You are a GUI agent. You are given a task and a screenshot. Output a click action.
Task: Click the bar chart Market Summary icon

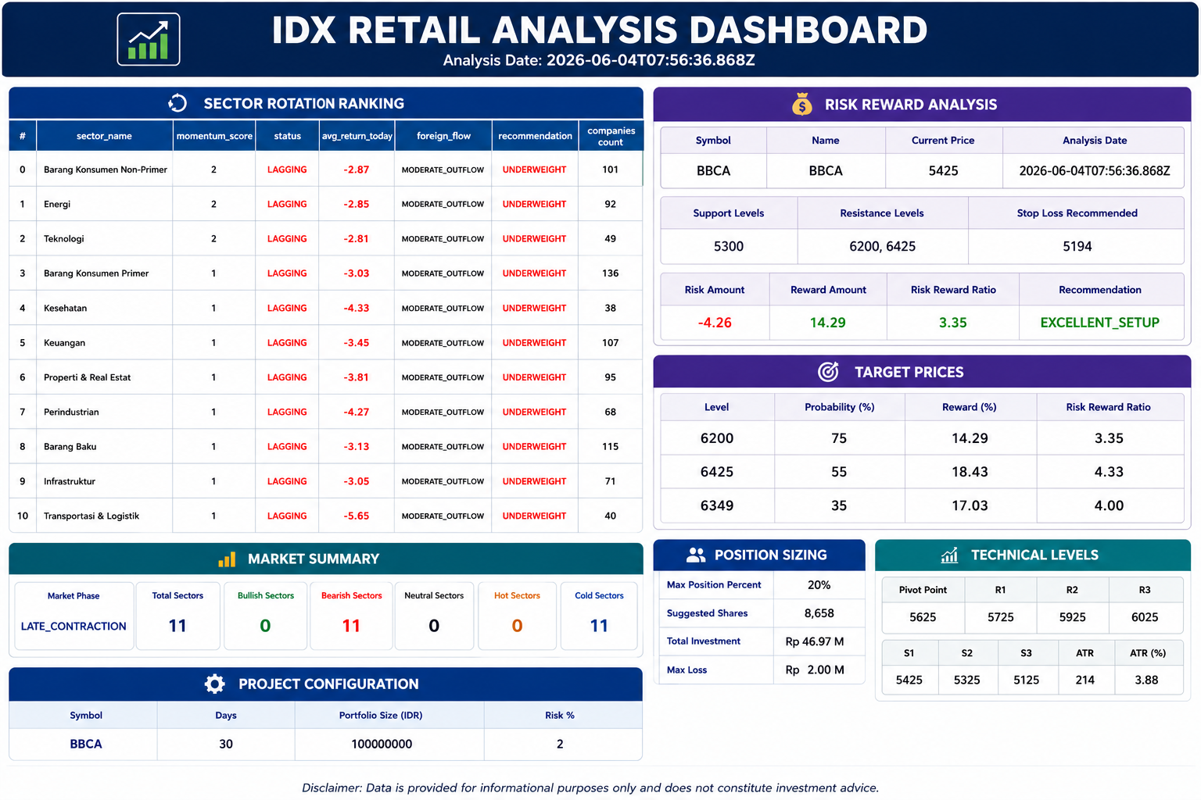tap(227, 559)
